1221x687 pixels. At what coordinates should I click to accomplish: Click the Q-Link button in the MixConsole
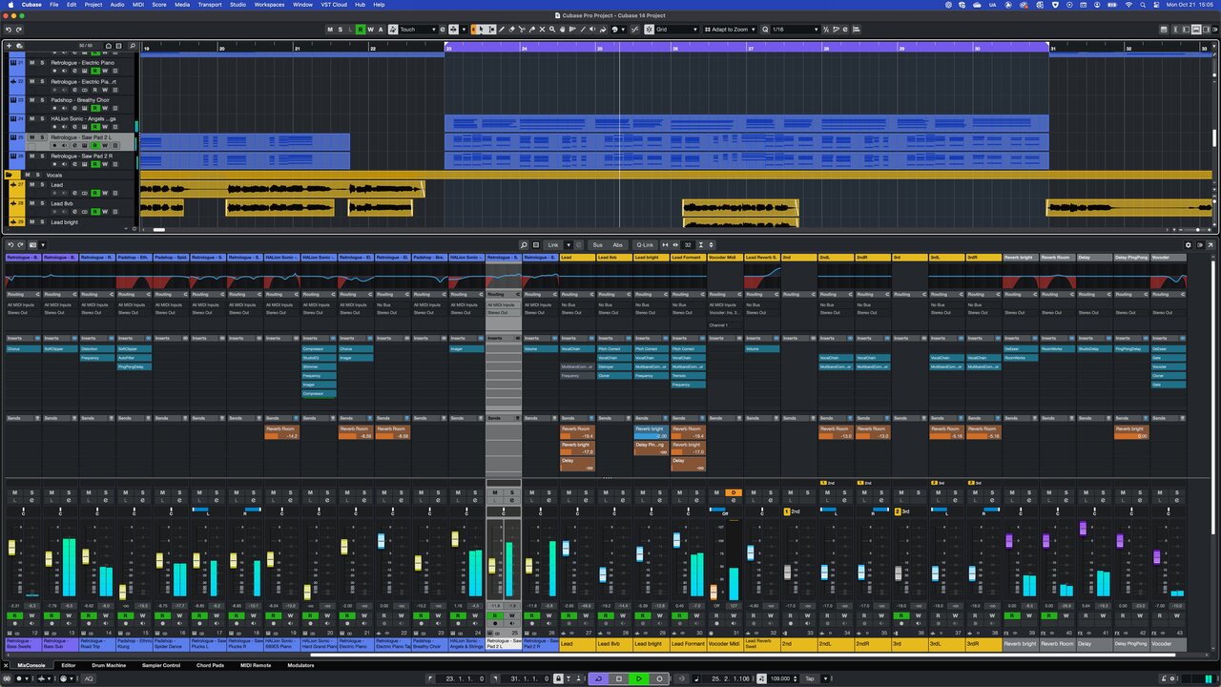pyautogui.click(x=645, y=245)
